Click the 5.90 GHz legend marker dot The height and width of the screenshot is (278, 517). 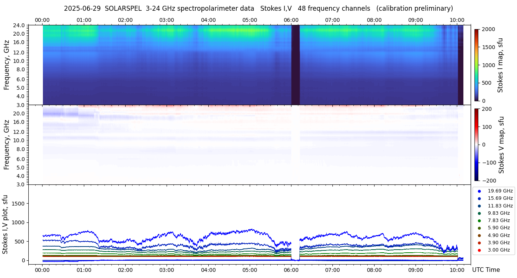click(479, 228)
